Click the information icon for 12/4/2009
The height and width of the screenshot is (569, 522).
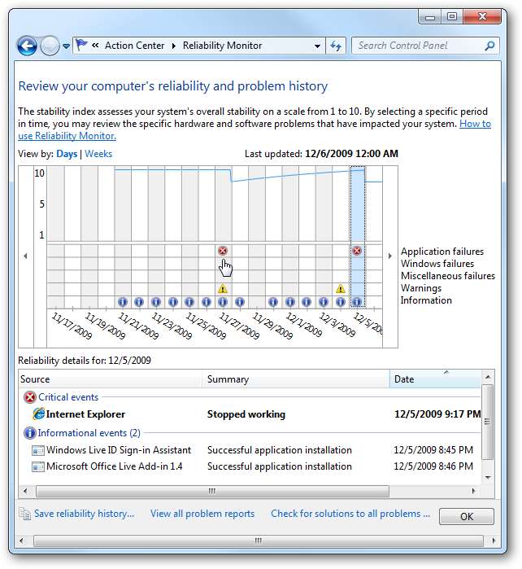click(x=341, y=302)
